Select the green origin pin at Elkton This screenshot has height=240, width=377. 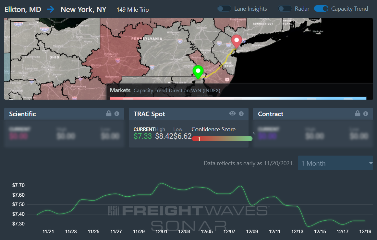click(x=198, y=72)
